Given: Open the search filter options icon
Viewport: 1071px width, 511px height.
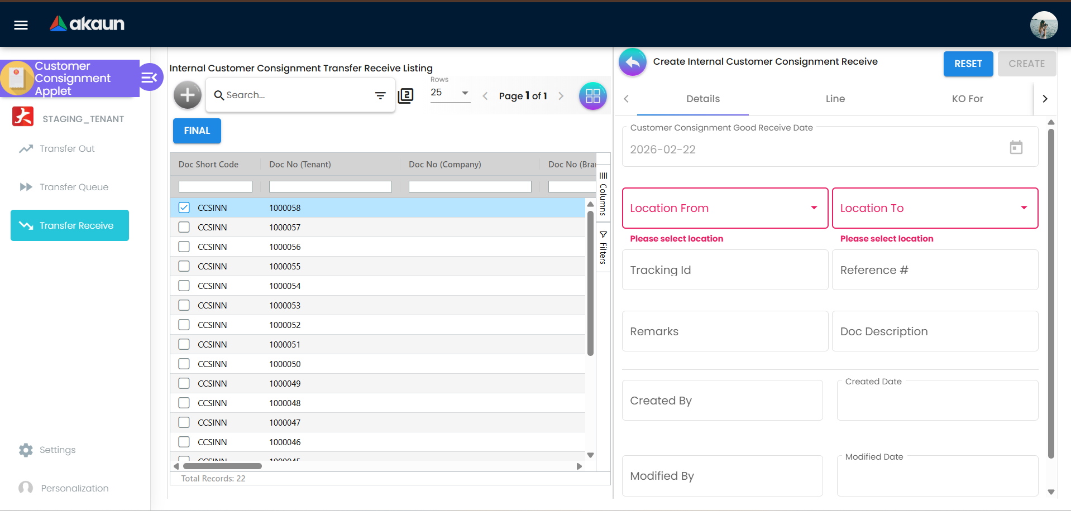Looking at the screenshot, I should pos(380,95).
